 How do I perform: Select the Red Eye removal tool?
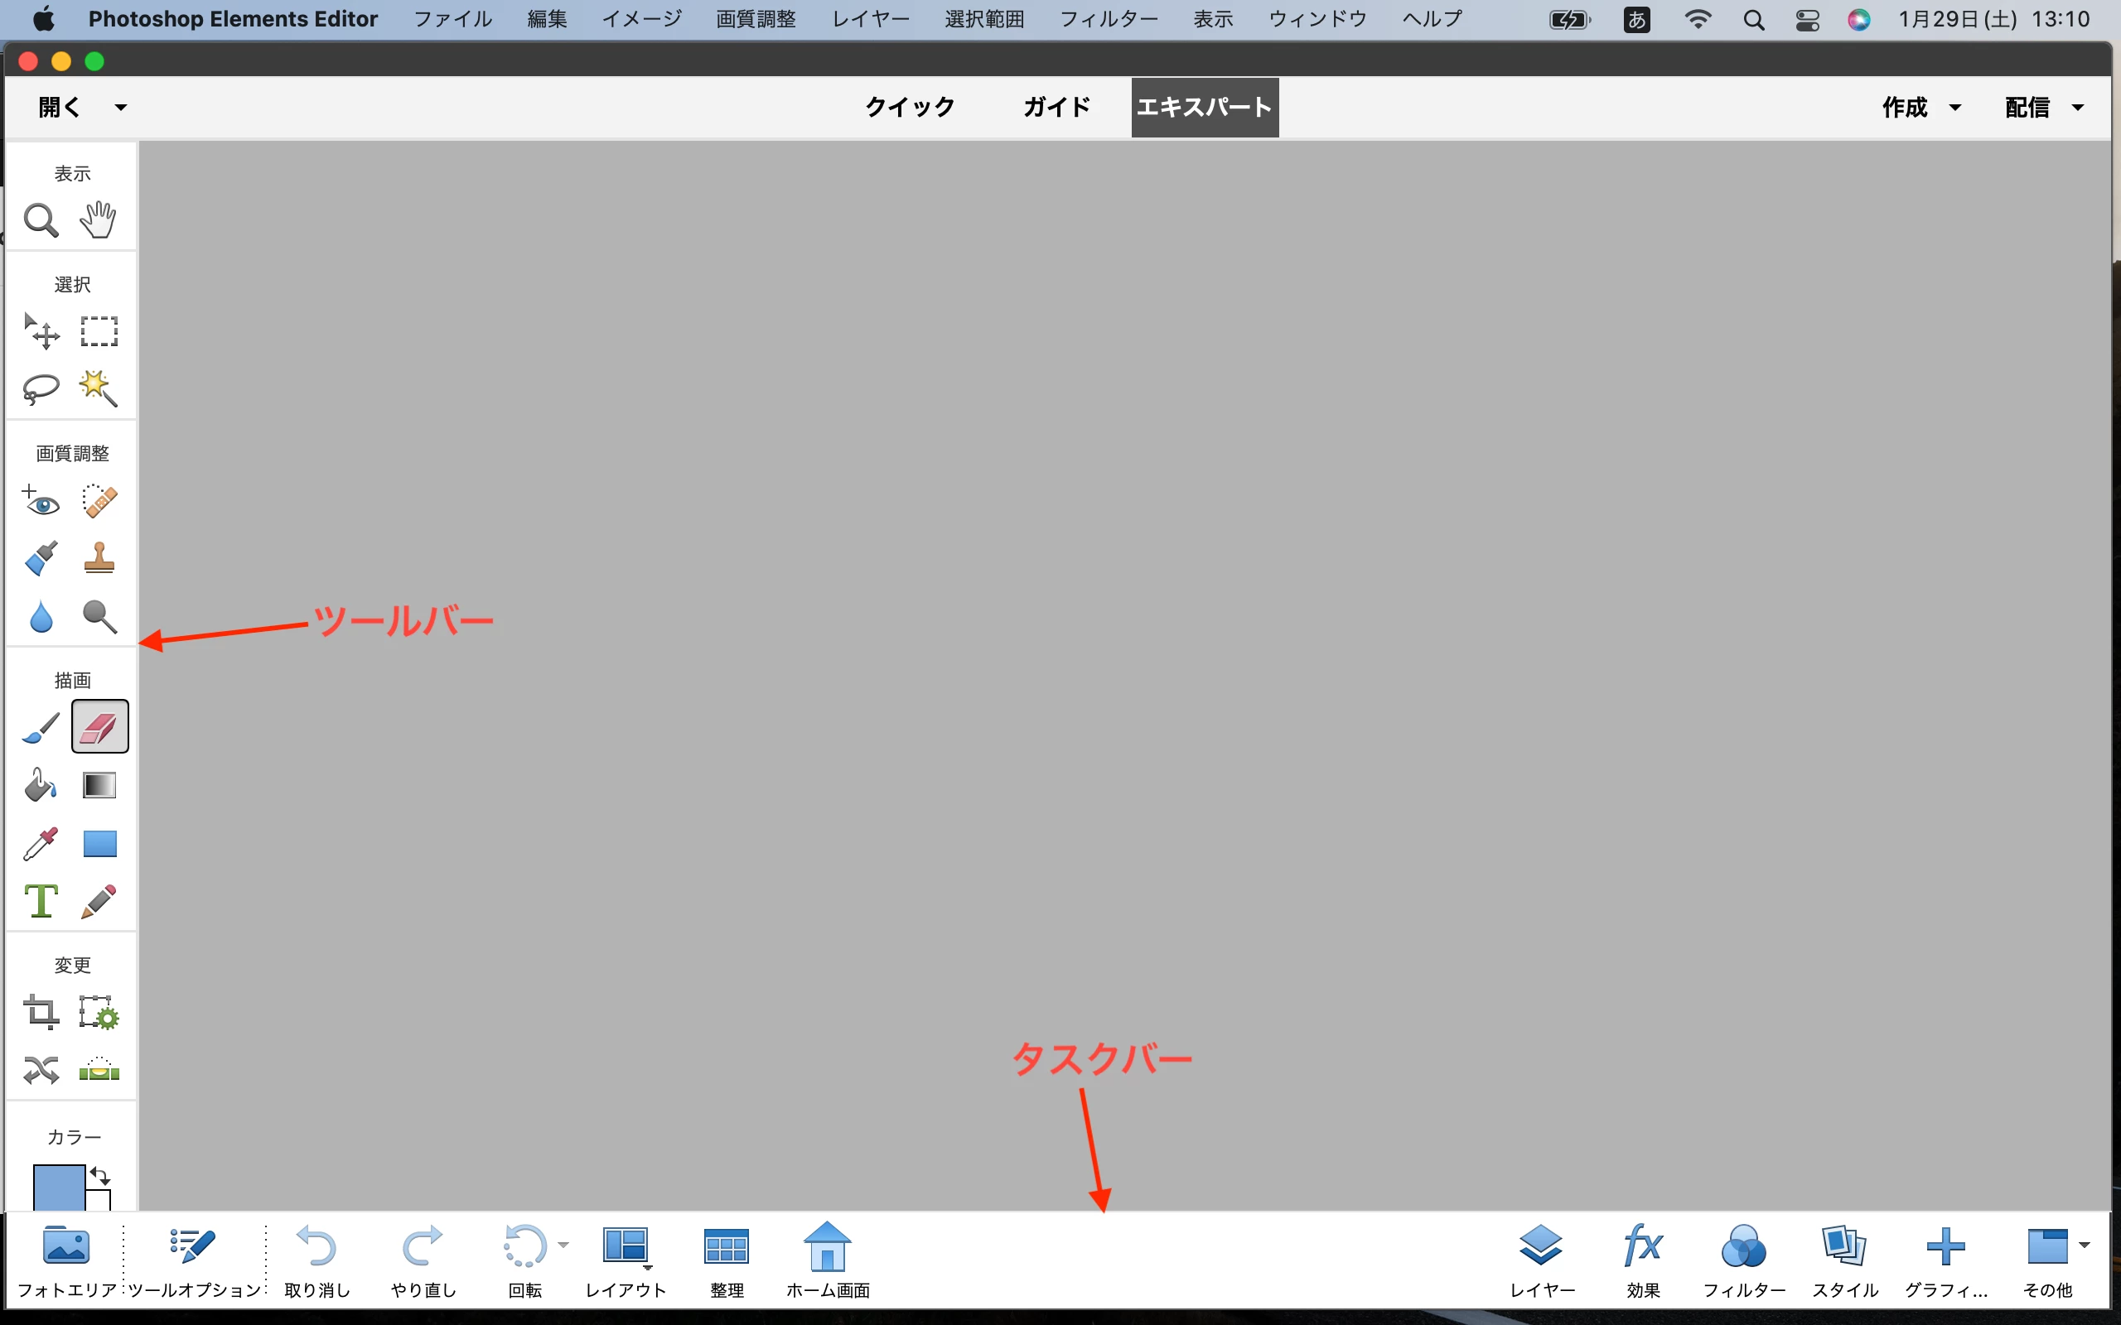41,500
